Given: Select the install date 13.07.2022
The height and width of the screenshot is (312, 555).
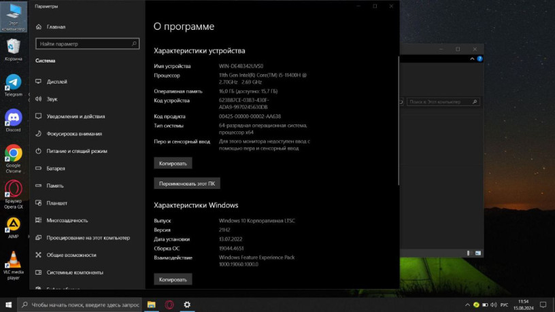Looking at the screenshot, I should (231, 239).
